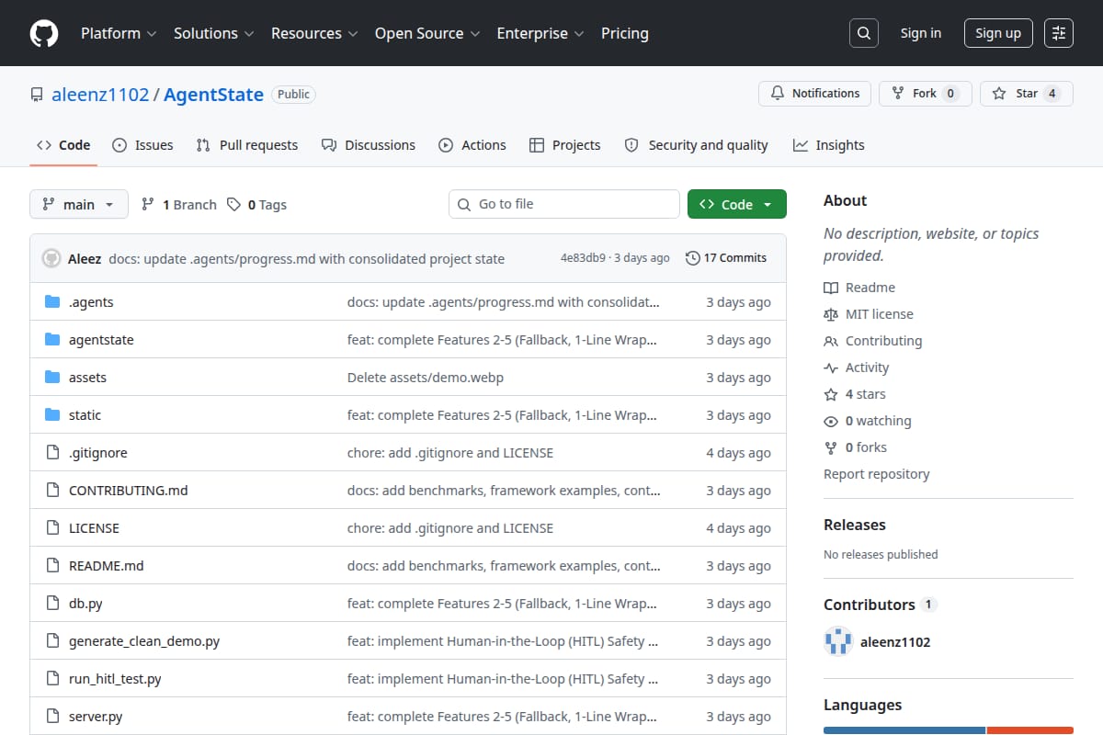Switch to the Issues tab

[142, 145]
